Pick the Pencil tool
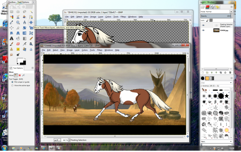241x152 pixels. pos(31,38)
